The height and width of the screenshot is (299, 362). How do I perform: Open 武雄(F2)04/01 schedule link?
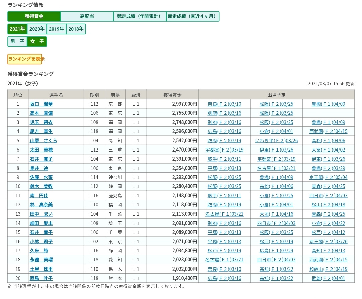tap(328, 278)
